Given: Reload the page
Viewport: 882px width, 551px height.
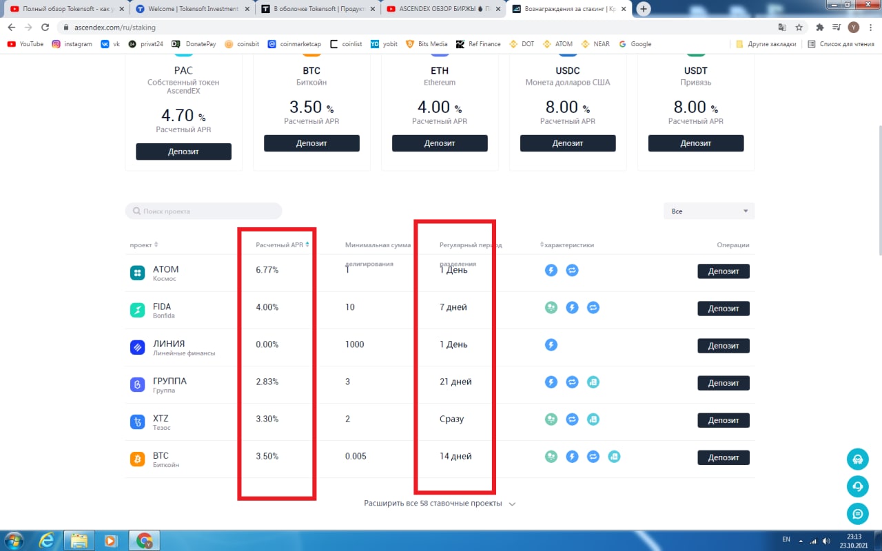Looking at the screenshot, I should [45, 28].
